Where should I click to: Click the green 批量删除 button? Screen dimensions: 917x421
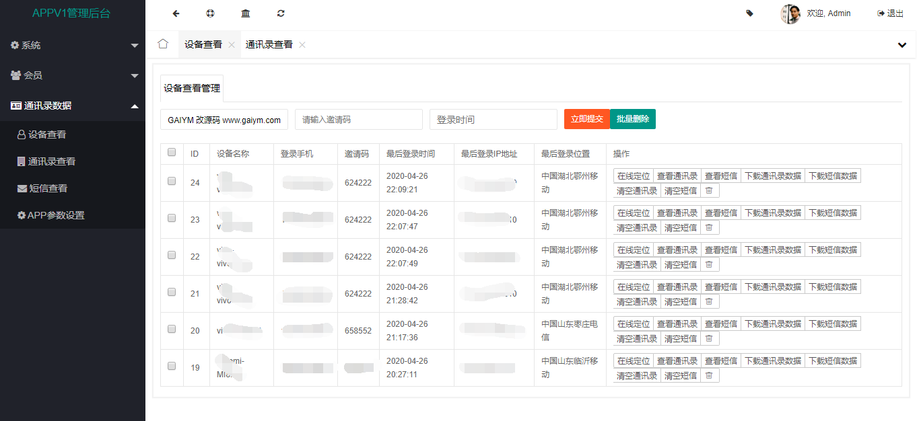tap(633, 119)
